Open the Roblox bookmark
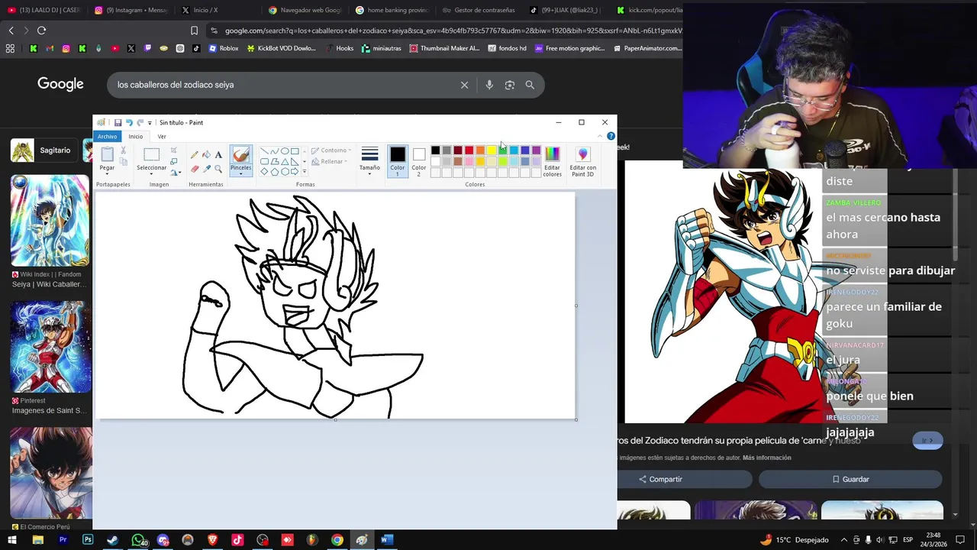Screen dimensions: 977x550 (222, 48)
